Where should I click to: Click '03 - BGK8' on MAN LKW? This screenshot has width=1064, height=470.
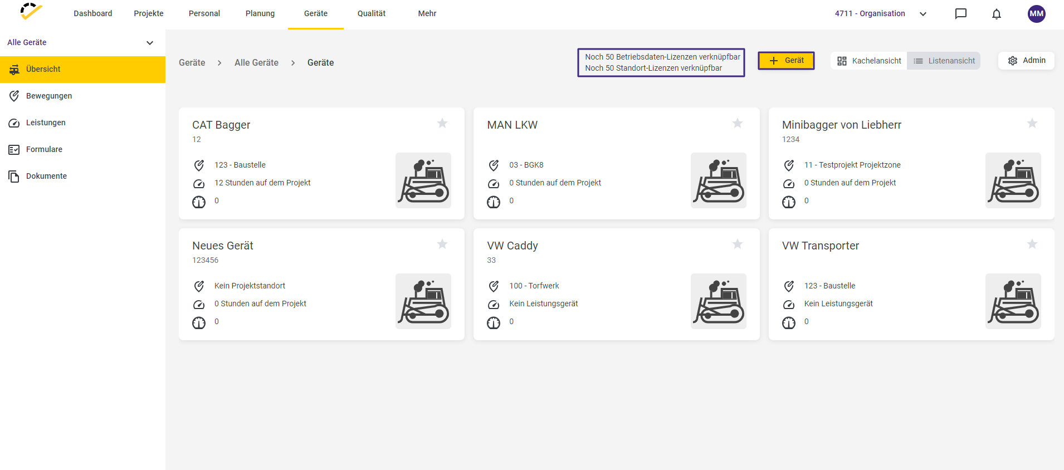tap(526, 165)
